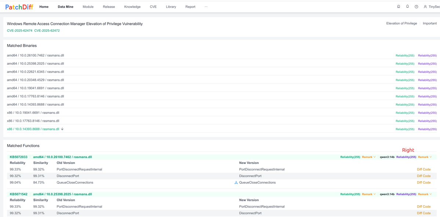Expand Remark dropdown after qwen3:14b in KB5072033

pos(425,157)
